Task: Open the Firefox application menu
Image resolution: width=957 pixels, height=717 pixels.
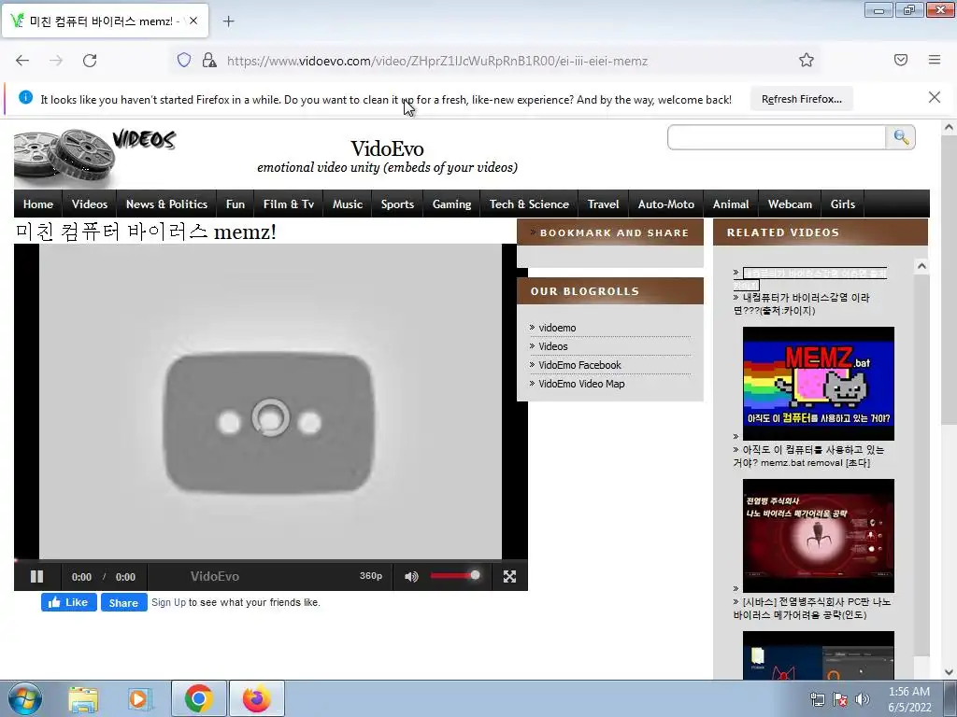Action: 935,60
